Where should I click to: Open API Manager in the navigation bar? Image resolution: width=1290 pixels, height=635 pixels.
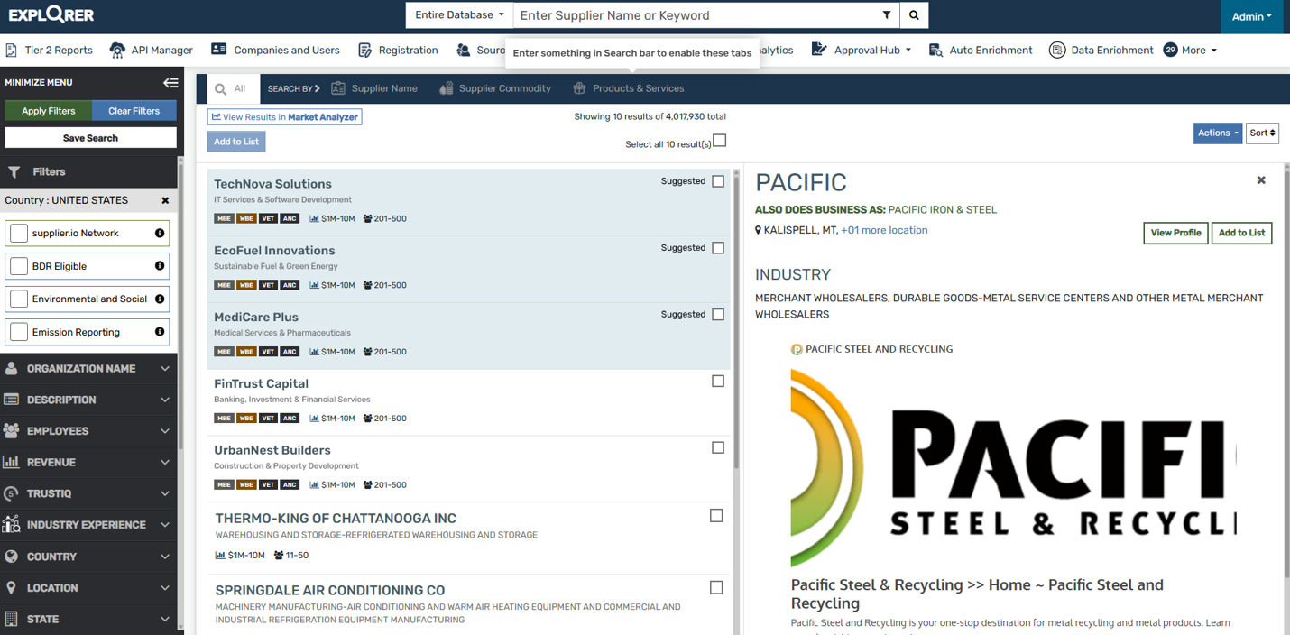tap(152, 51)
